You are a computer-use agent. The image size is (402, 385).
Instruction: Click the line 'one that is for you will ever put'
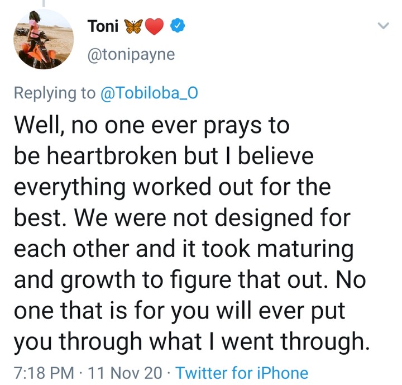coord(180,311)
